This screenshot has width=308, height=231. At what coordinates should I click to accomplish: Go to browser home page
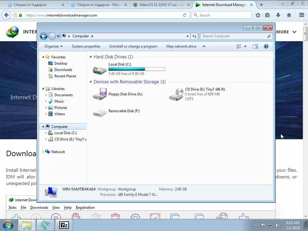pyautogui.click(x=289, y=15)
